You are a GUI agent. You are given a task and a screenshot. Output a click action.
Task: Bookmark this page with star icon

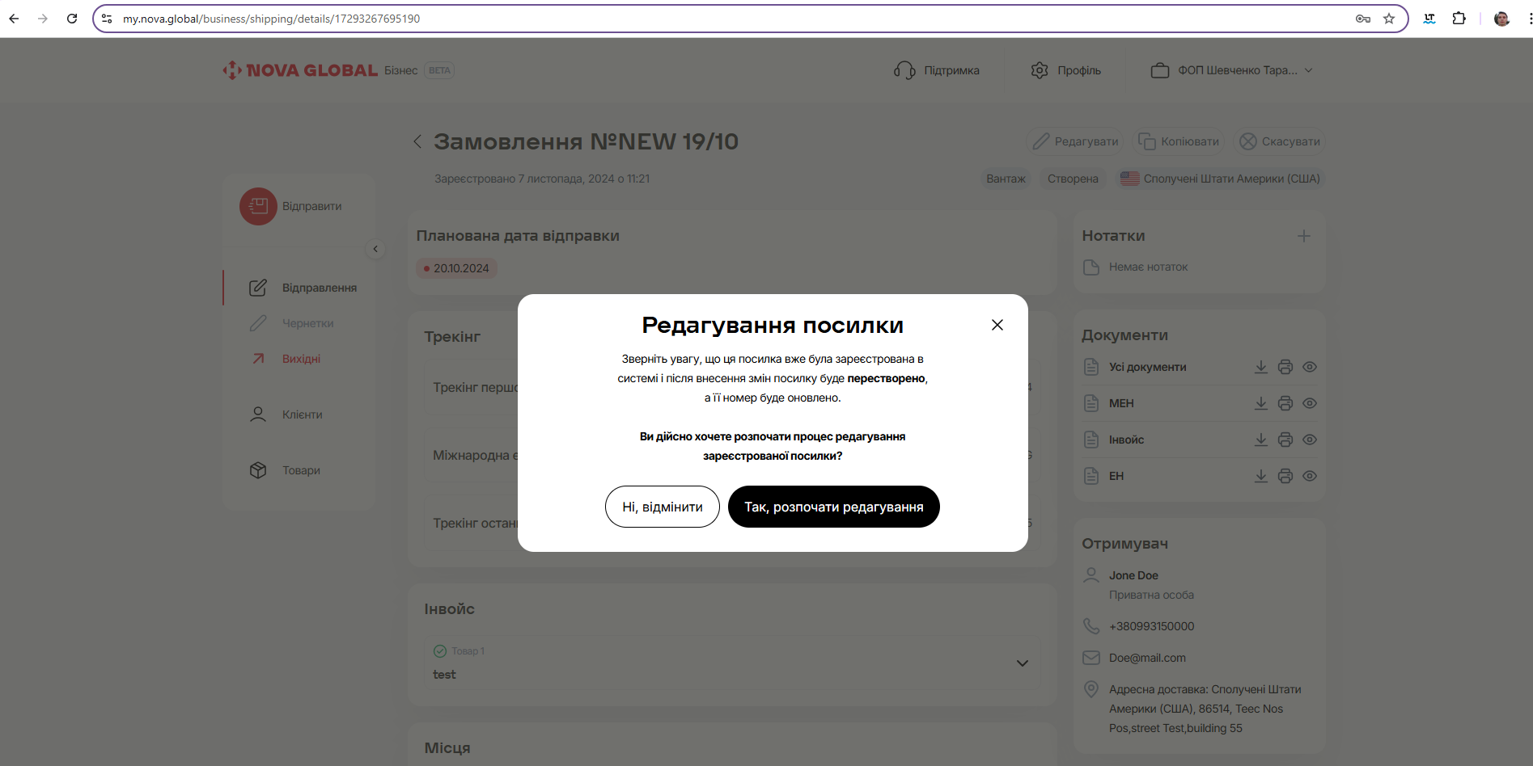pyautogui.click(x=1389, y=19)
